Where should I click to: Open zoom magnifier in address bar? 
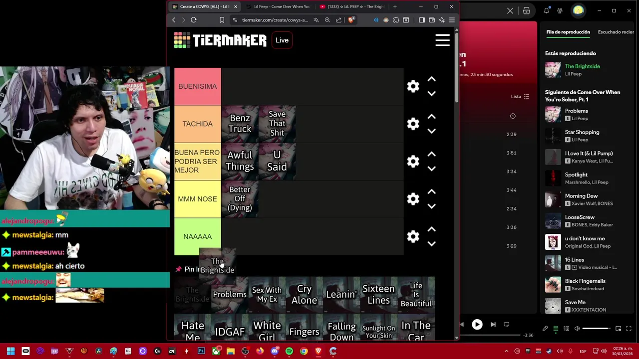click(327, 20)
